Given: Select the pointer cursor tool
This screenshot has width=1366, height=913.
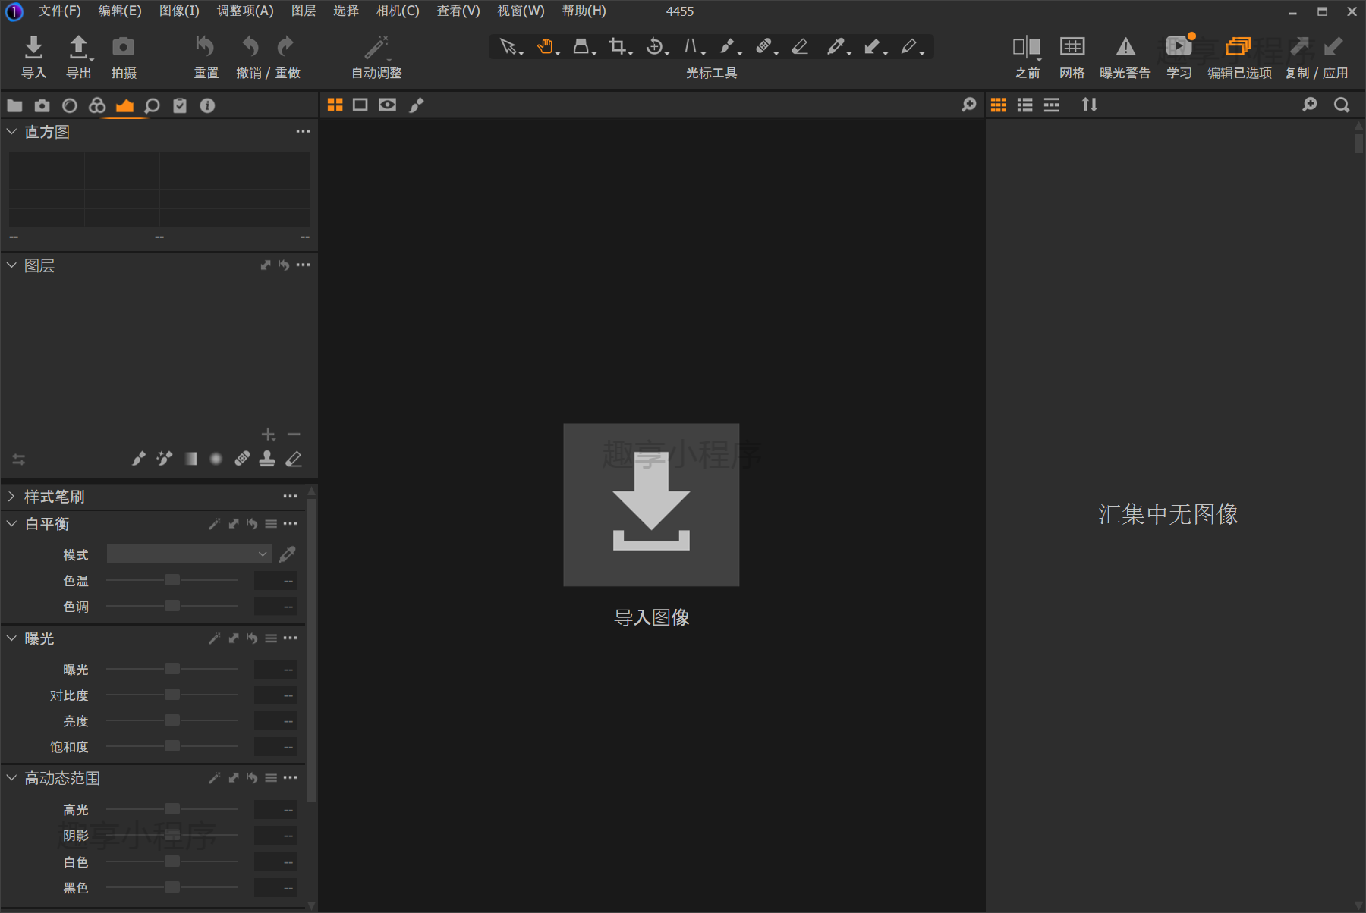Looking at the screenshot, I should pos(508,47).
